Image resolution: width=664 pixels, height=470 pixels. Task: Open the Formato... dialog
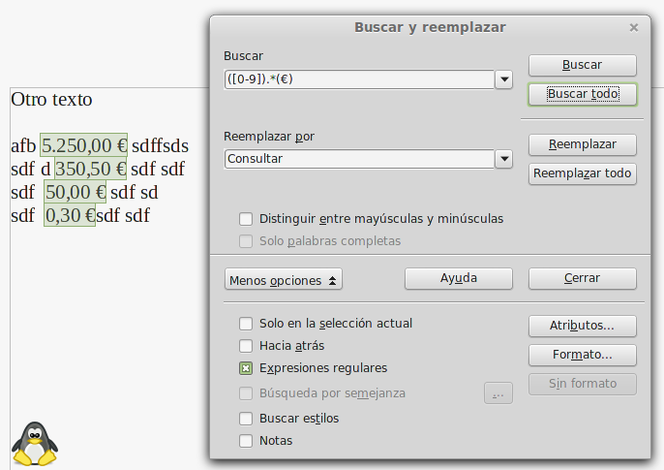click(583, 355)
